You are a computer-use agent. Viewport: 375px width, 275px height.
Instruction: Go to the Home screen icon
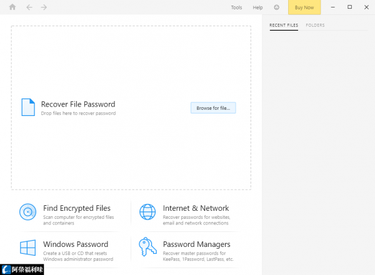pyautogui.click(x=12, y=7)
